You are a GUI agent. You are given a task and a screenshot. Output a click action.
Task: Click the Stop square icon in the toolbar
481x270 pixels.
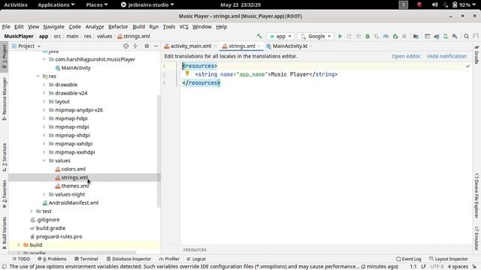pos(404,36)
